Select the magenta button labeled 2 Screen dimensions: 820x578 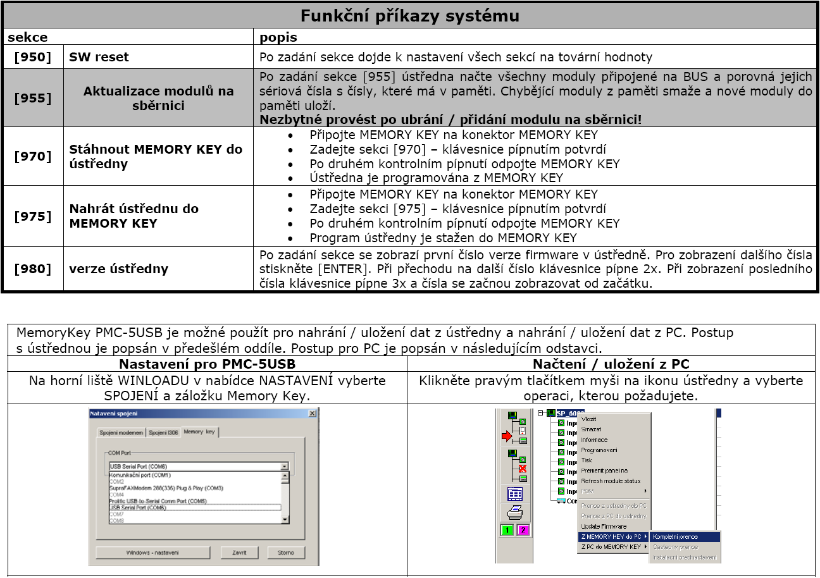coord(523,530)
